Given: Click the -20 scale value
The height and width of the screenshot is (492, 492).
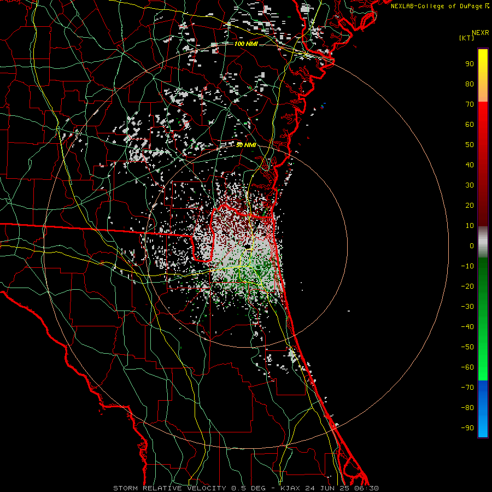Looking at the screenshot, I should click(x=467, y=286).
